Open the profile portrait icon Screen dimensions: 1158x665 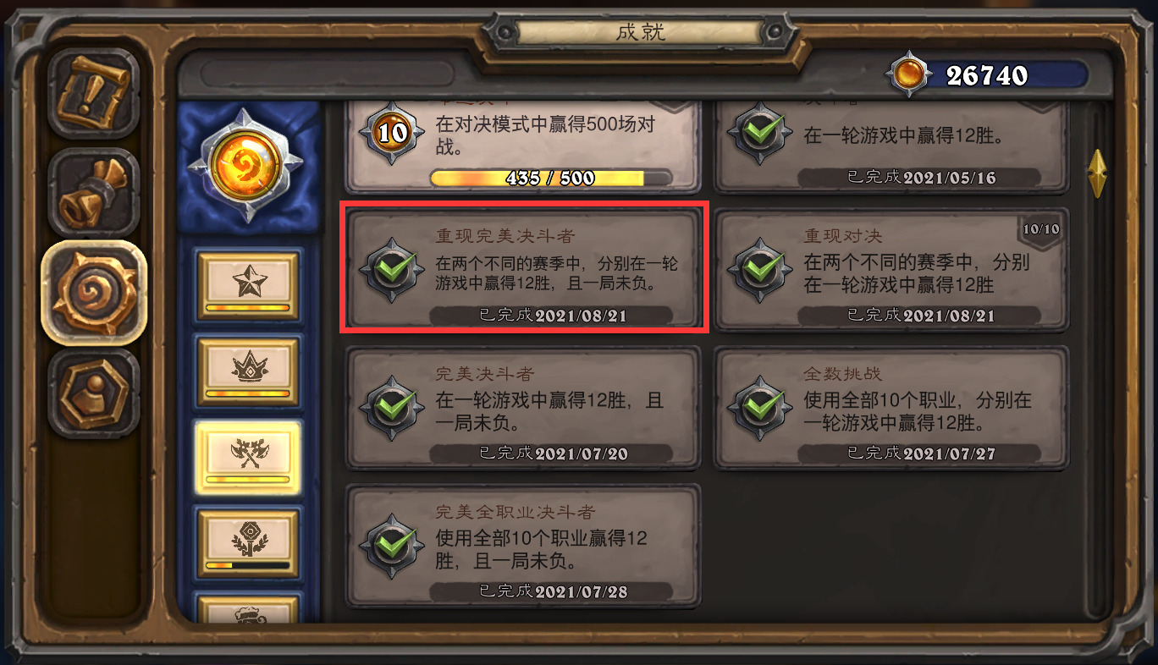93,393
